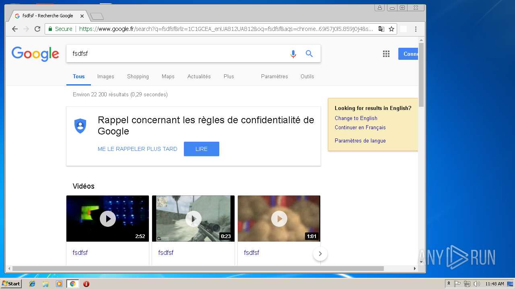Show next videos with carousel arrow
Screen dimensions: 515x289
(320, 254)
